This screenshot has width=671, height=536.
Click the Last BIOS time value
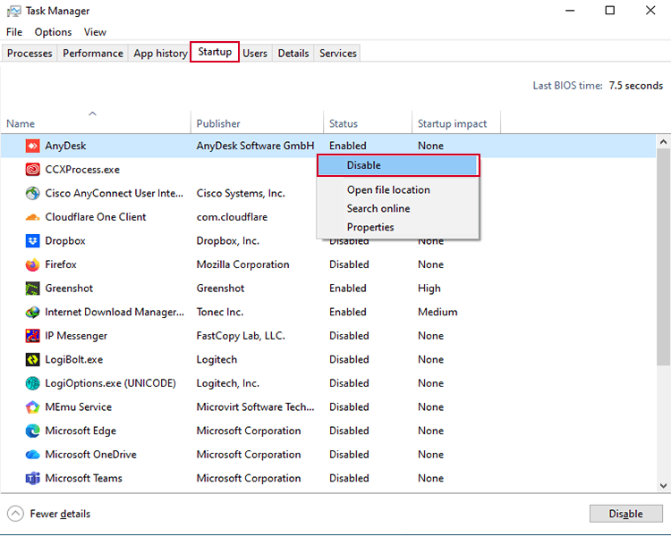635,86
